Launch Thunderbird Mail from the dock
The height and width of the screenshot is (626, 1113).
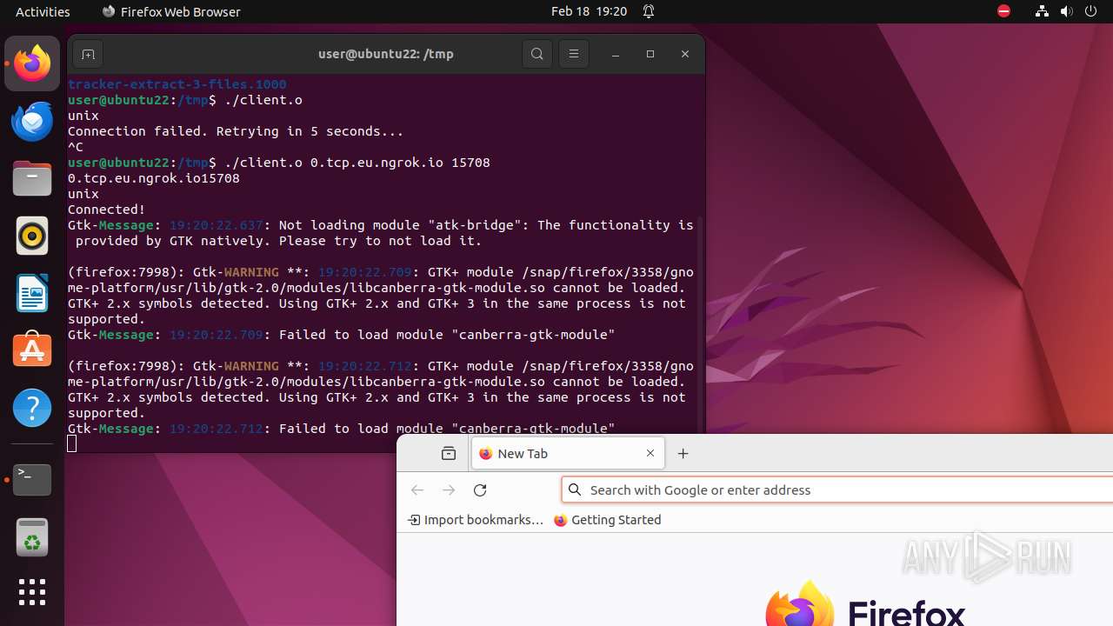pos(32,121)
